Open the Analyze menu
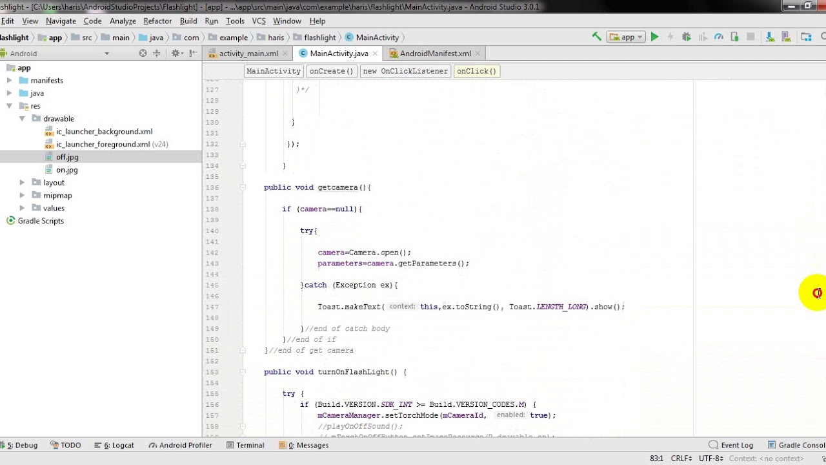 (123, 21)
